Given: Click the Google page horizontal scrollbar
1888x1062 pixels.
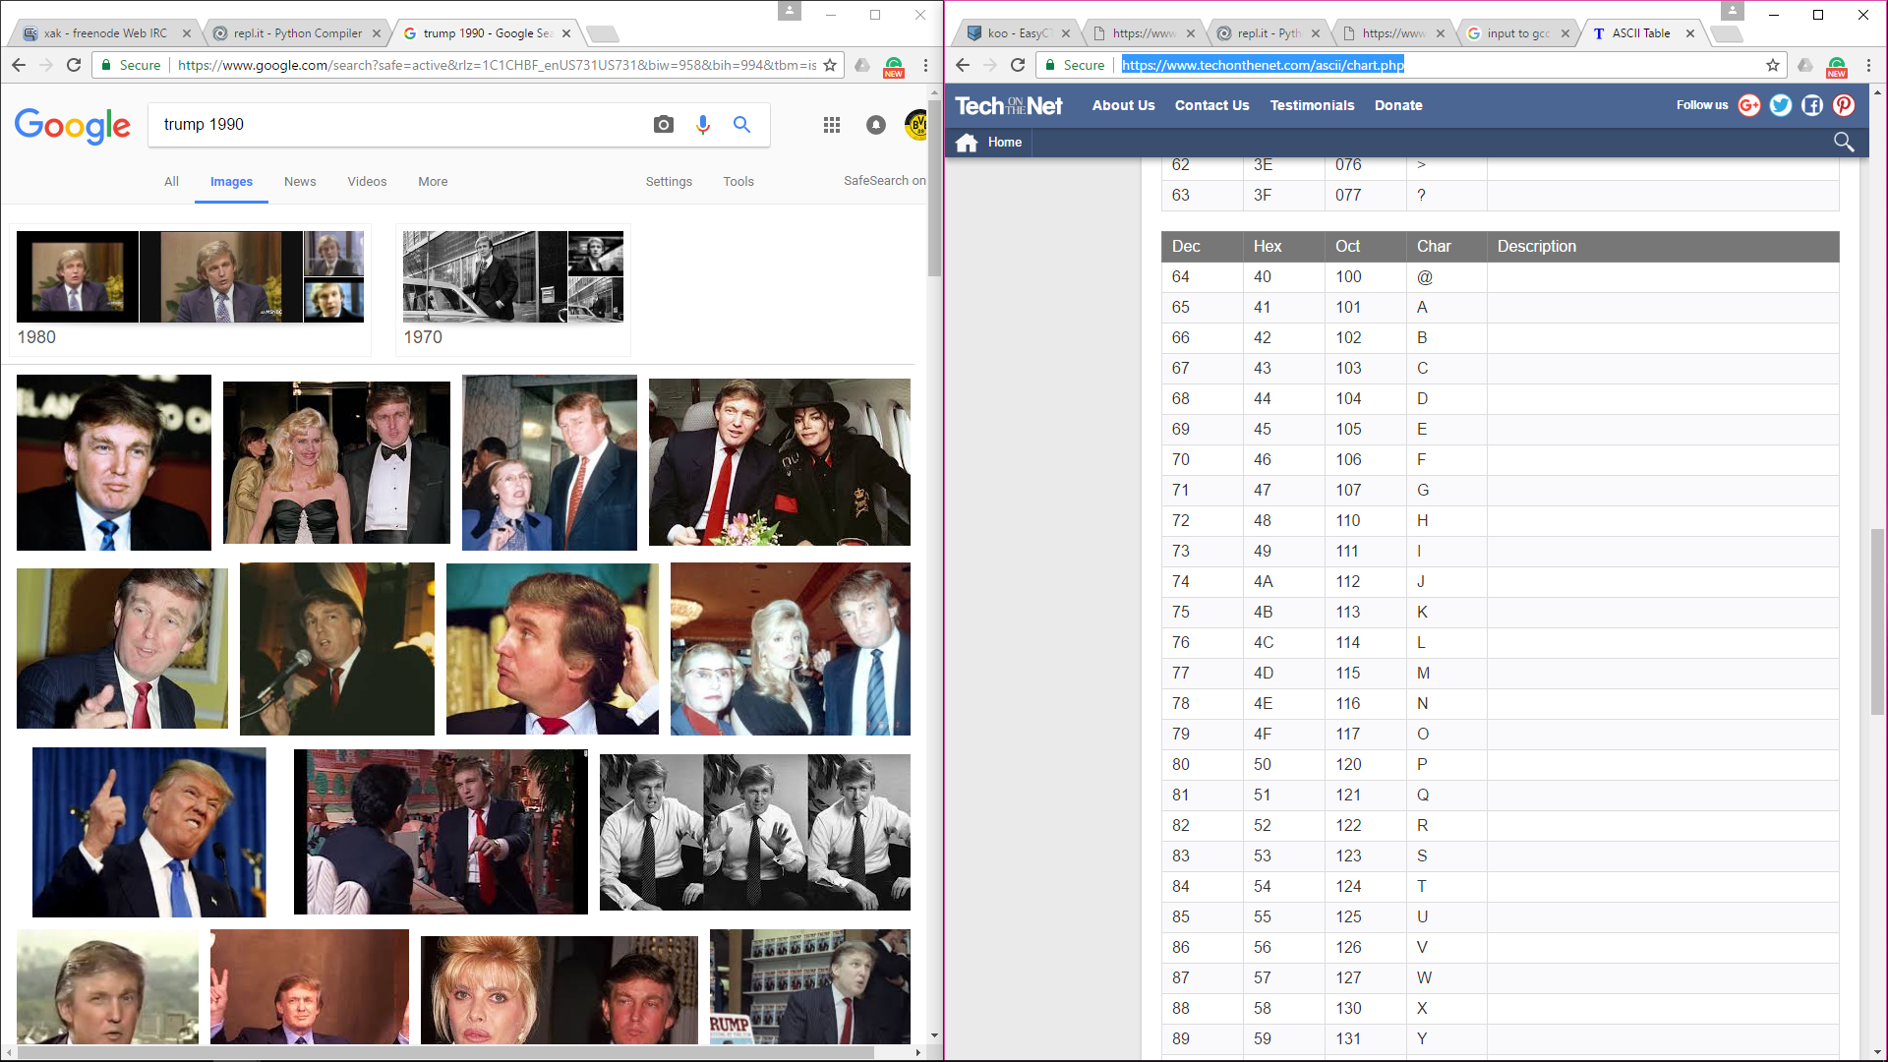Looking at the screenshot, I should (445, 1052).
